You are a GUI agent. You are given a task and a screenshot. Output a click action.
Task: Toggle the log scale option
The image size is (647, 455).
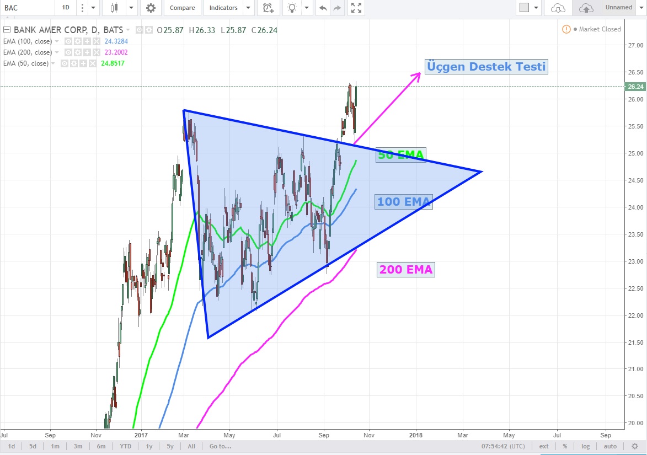point(585,446)
